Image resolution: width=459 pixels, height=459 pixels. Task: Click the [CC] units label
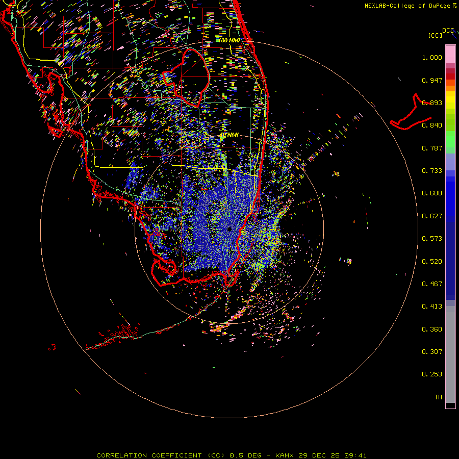click(x=435, y=35)
